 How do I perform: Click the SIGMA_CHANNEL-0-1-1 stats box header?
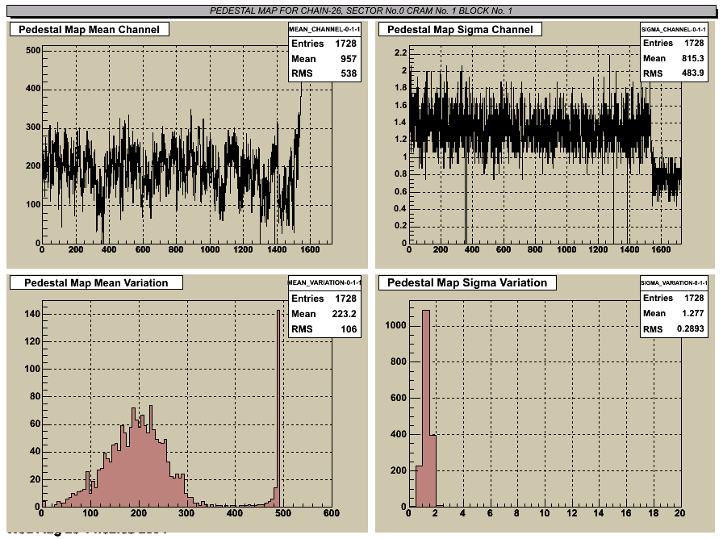pos(674,29)
